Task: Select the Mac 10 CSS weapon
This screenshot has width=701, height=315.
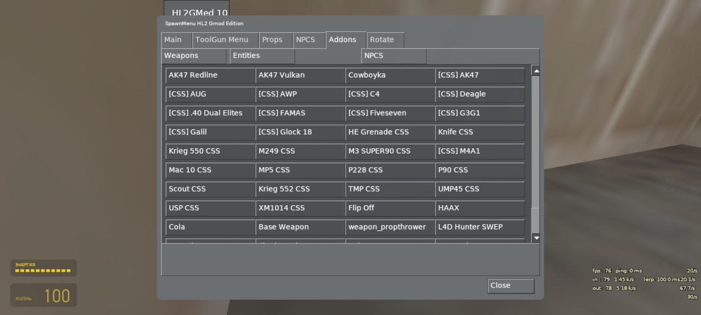Action: click(x=210, y=170)
